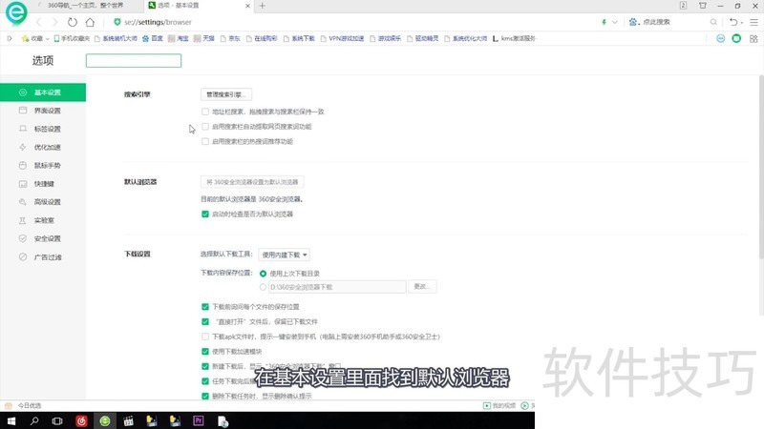Open the 使用内建下载 download tool dropdown
Screen dimensions: 764x429
(x=284, y=255)
